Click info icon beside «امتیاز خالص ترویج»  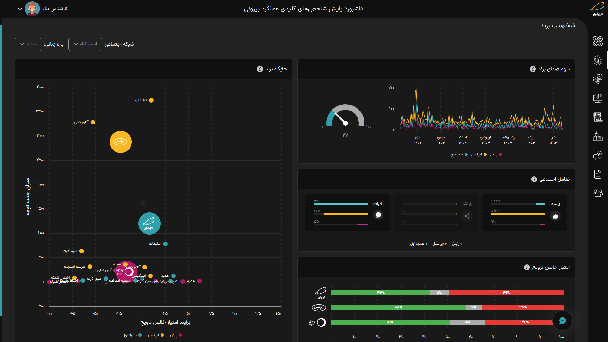coord(527,267)
